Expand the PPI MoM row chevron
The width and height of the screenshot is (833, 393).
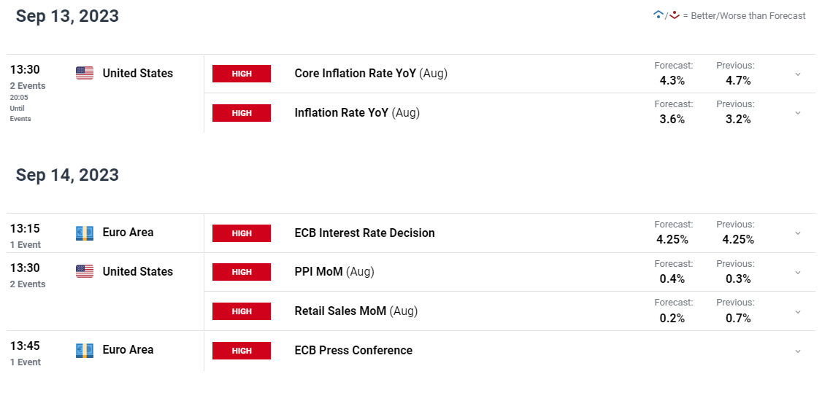pos(797,273)
